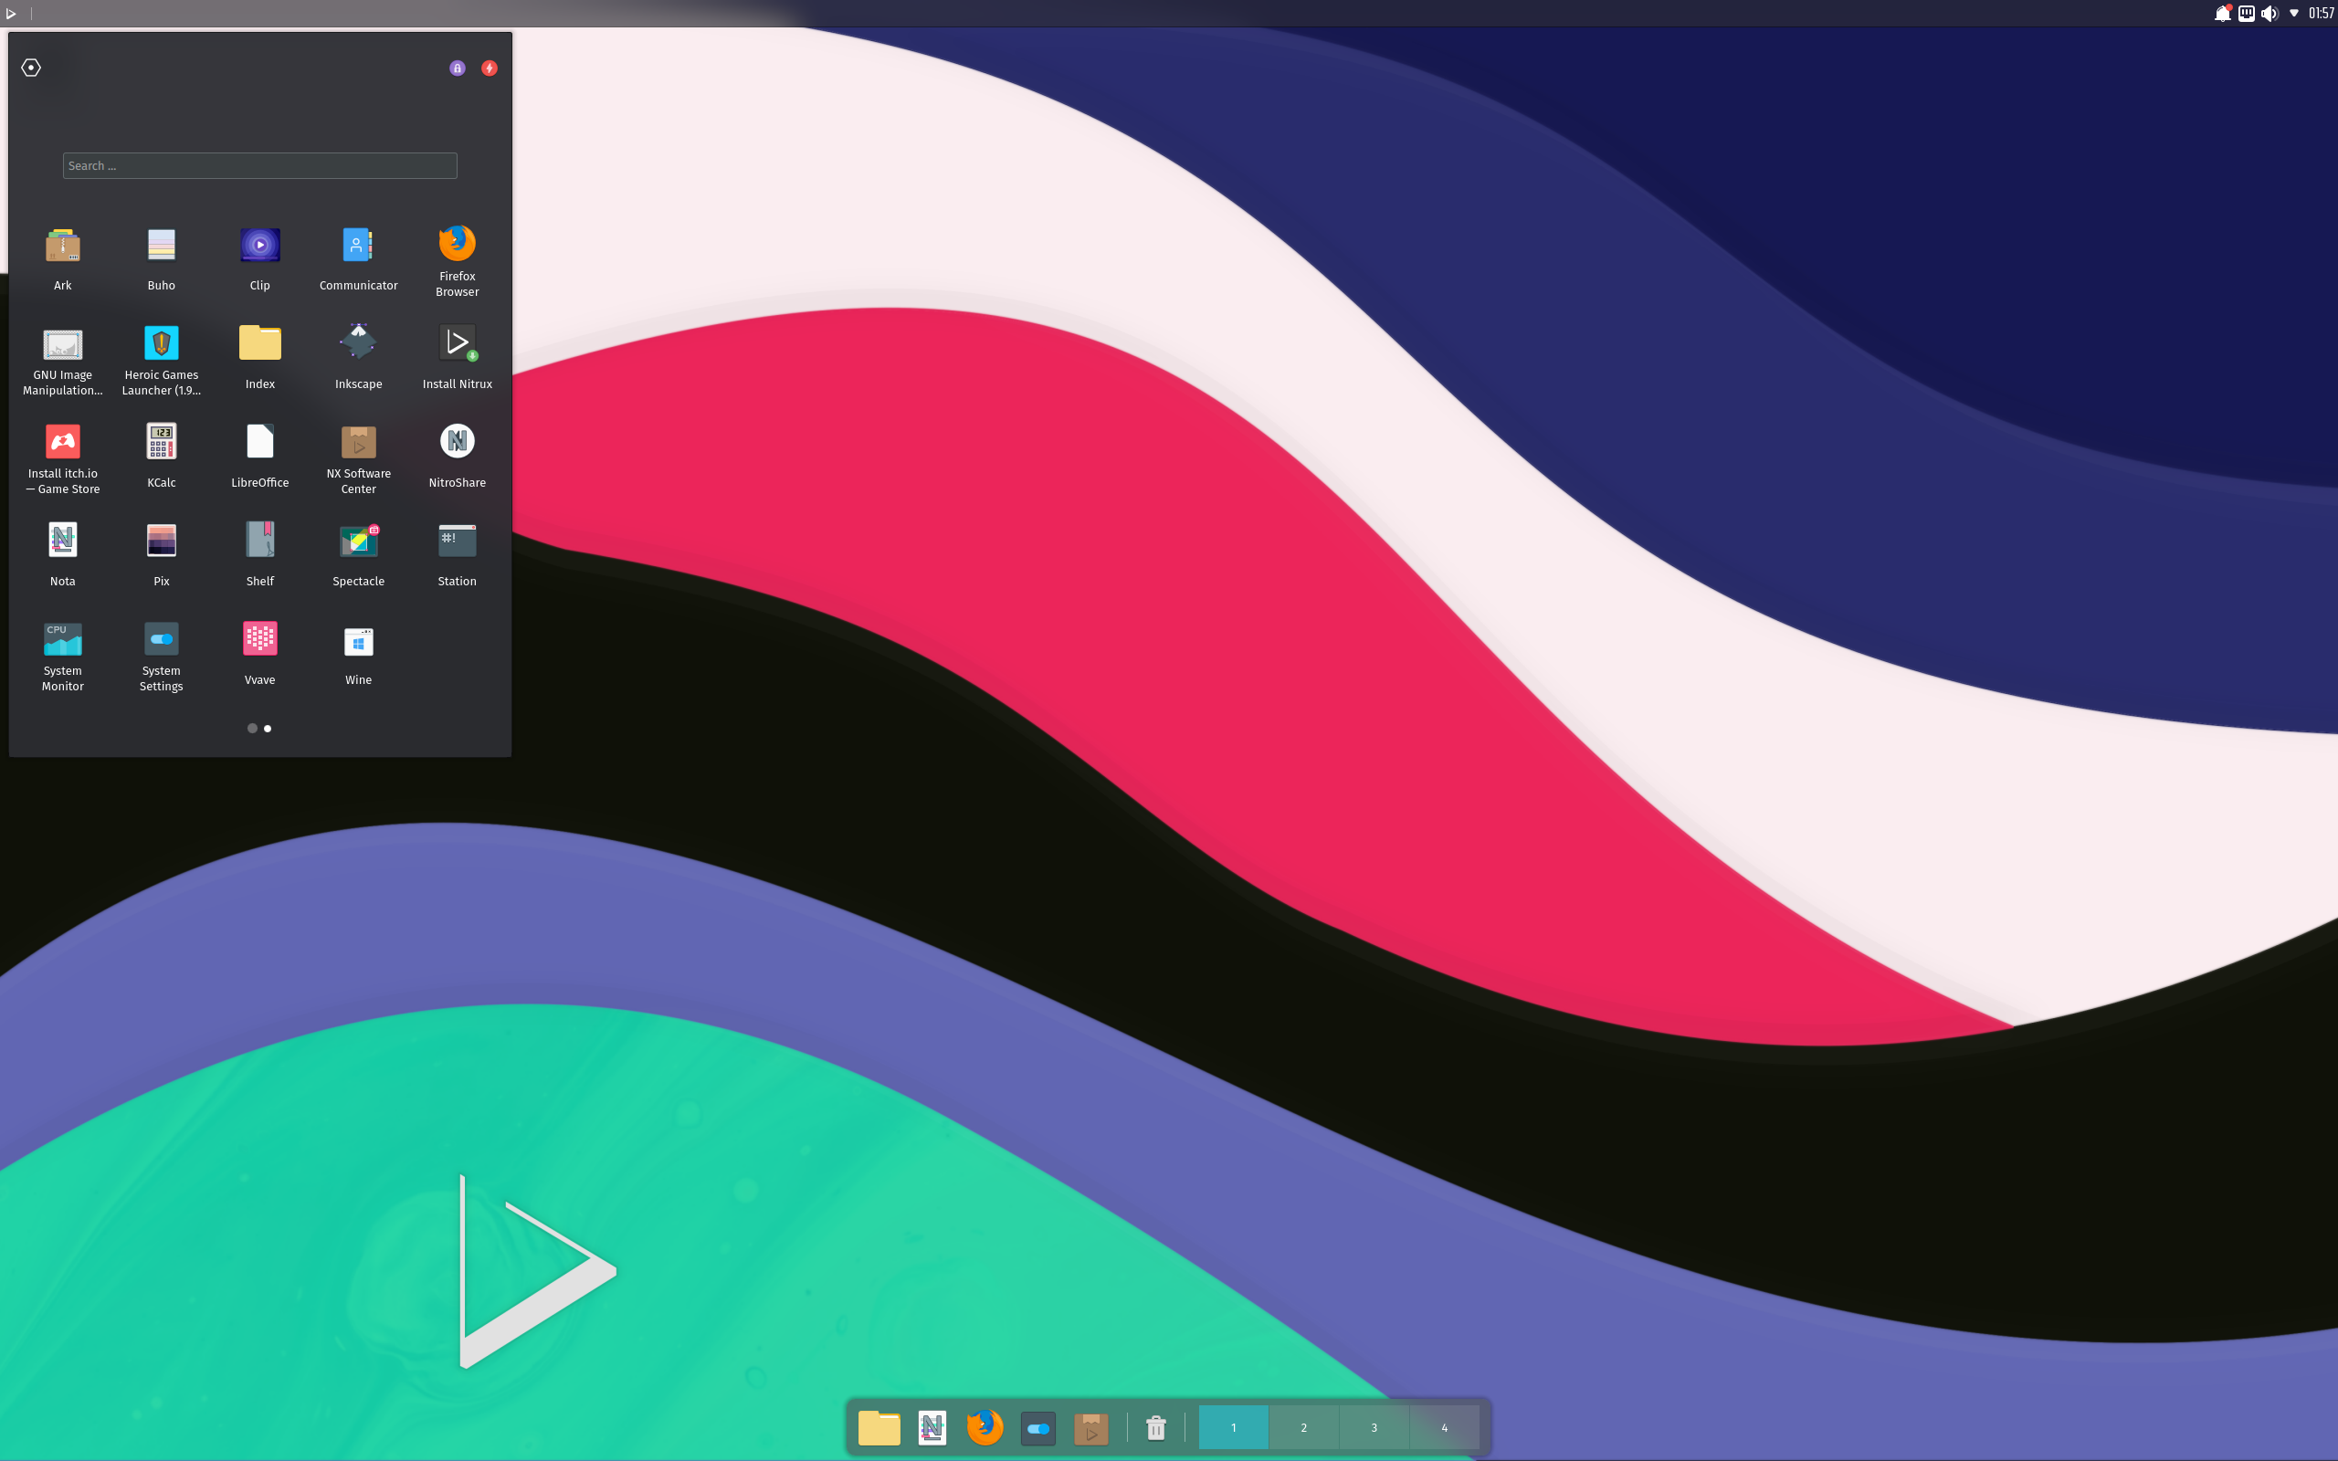The width and height of the screenshot is (2338, 1461).
Task: Switch to virtual desktop 2
Action: [x=1303, y=1427]
